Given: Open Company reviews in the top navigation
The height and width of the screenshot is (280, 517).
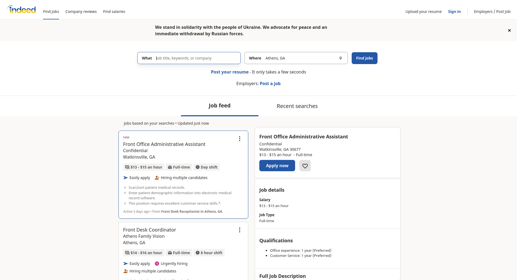Looking at the screenshot, I should (81, 12).
